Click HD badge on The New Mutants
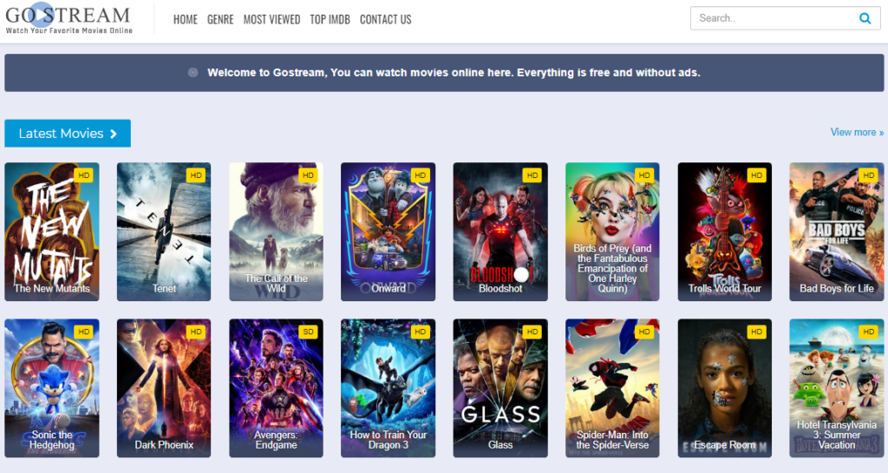888x473 pixels. point(84,175)
